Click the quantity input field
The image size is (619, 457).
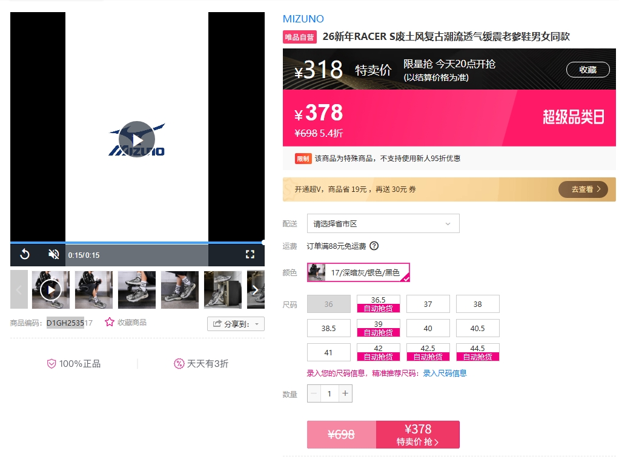[x=329, y=393]
